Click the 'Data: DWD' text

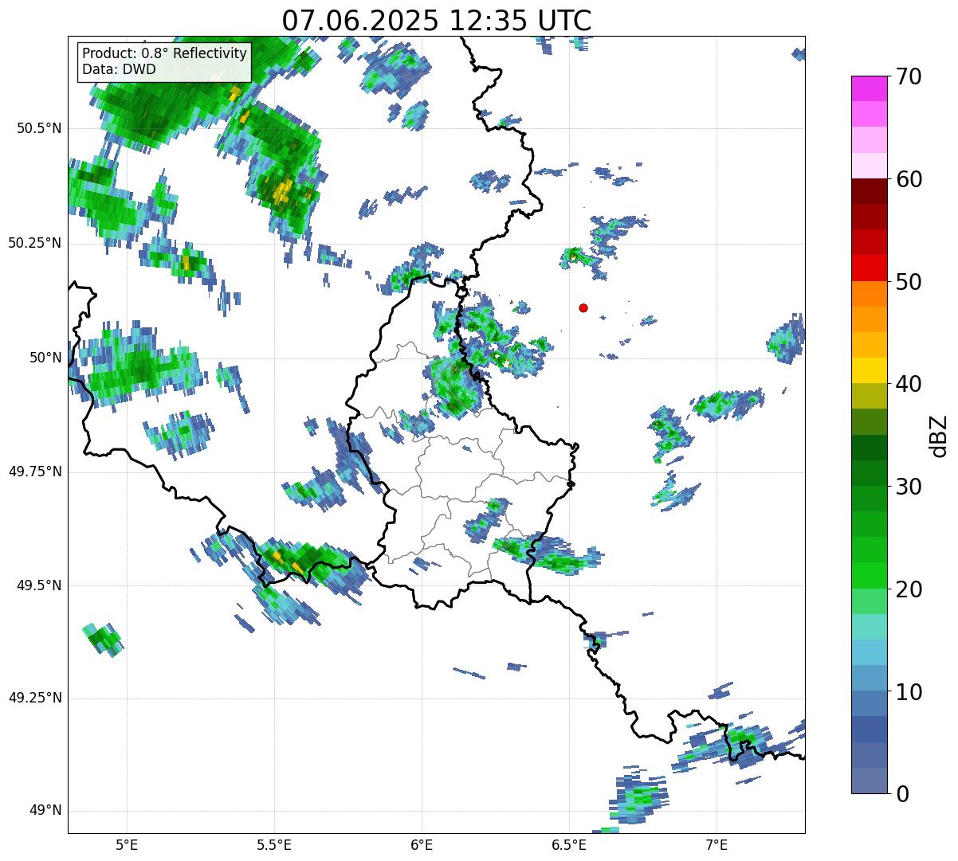119,69
